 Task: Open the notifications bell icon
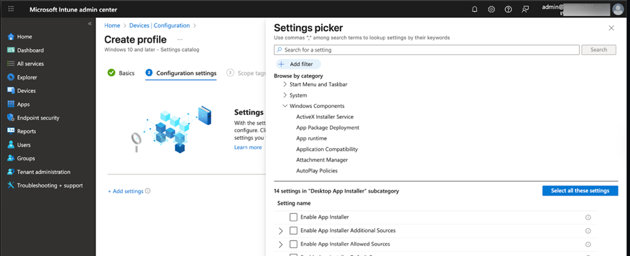pyautogui.click(x=474, y=10)
